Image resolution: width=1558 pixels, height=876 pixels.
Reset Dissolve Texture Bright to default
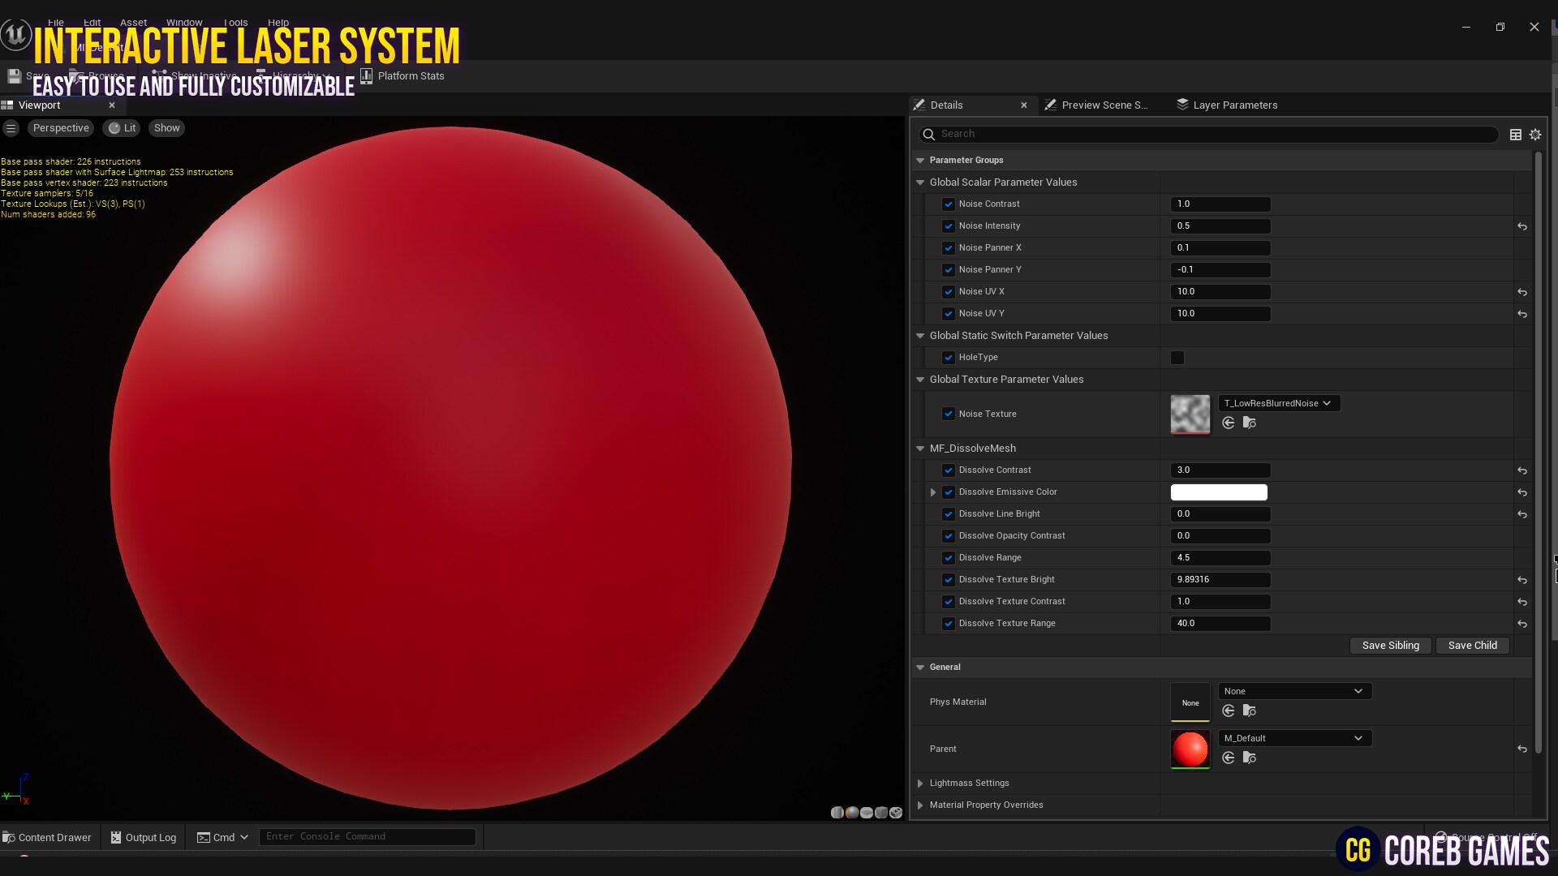click(1522, 580)
